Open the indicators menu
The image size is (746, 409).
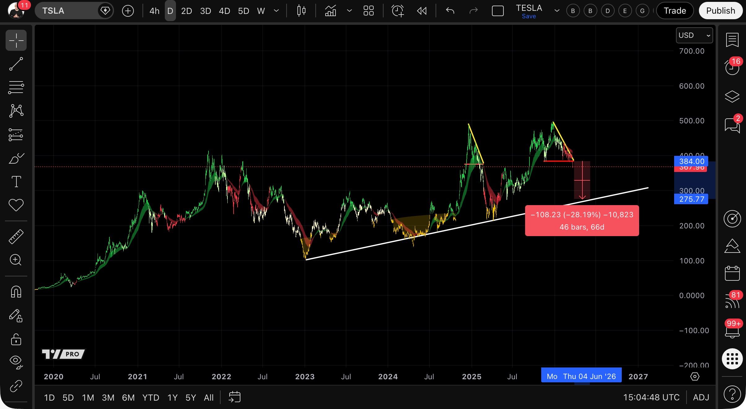coord(331,11)
